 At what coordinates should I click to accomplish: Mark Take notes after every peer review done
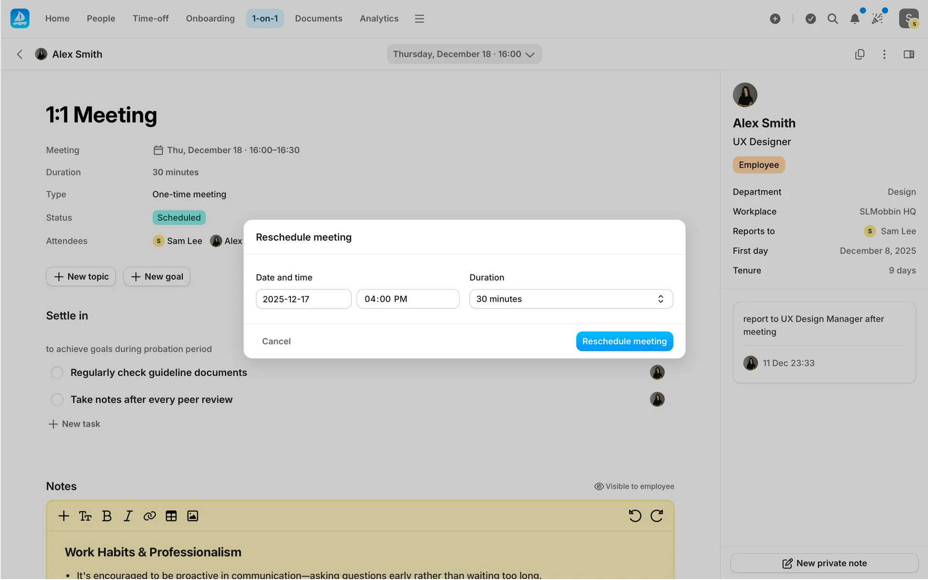pyautogui.click(x=57, y=400)
